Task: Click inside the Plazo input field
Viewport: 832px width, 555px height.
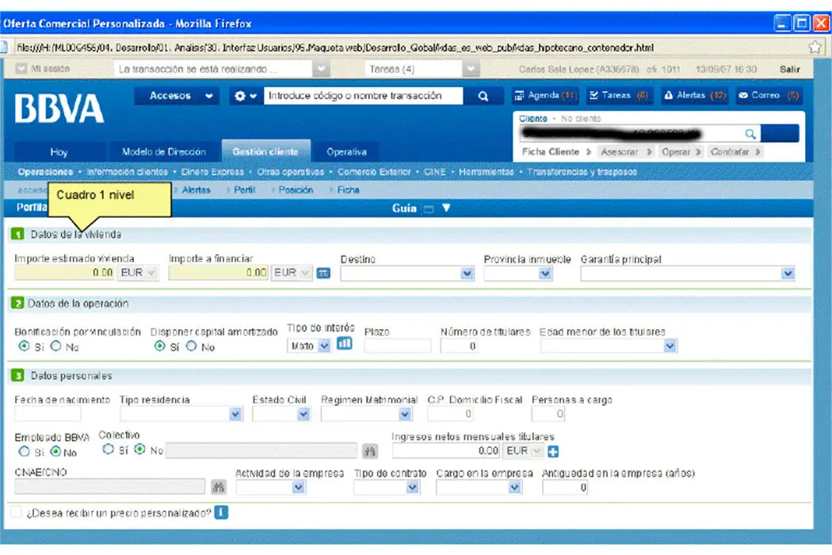Action: tap(396, 345)
